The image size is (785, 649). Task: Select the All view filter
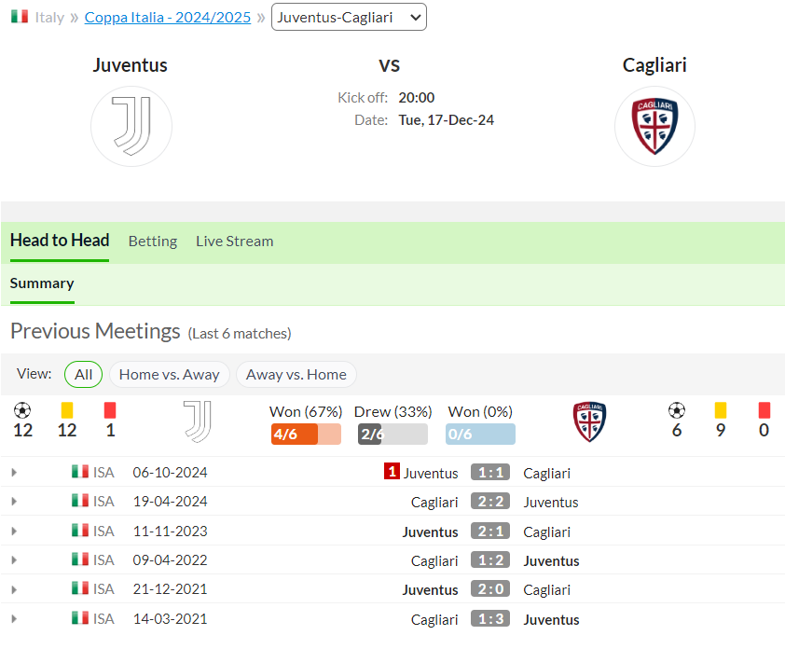point(83,375)
